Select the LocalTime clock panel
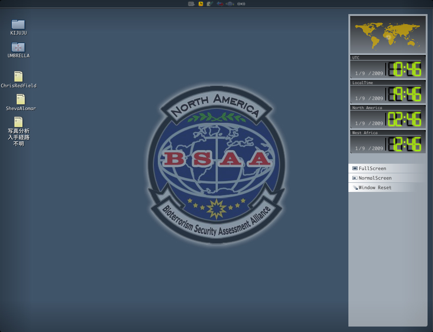The image size is (433, 332). [388, 92]
